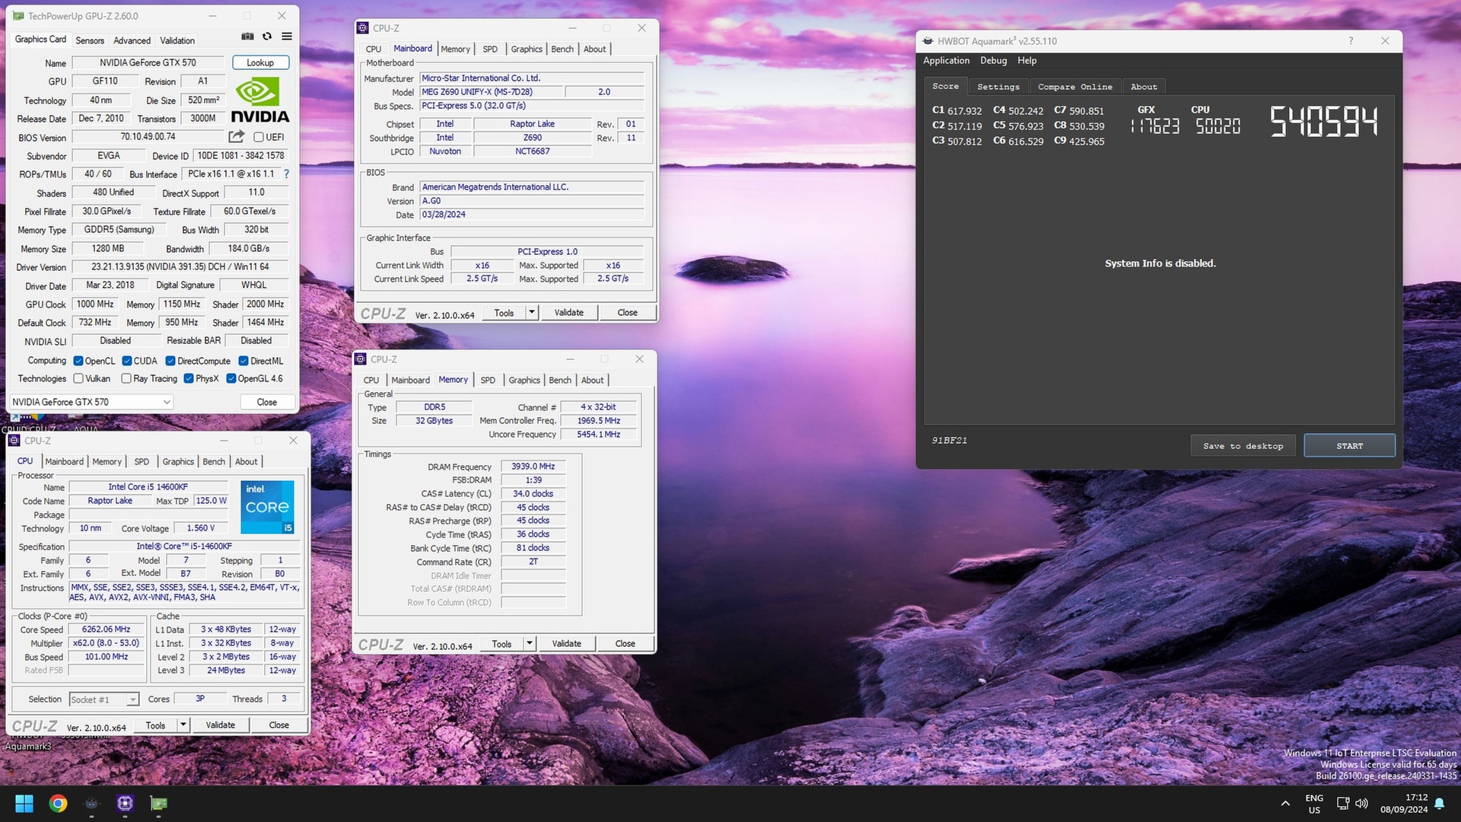Image resolution: width=1461 pixels, height=822 pixels.
Task: Click the HWBOT Aquamark title bar app icon
Action: (x=928, y=41)
